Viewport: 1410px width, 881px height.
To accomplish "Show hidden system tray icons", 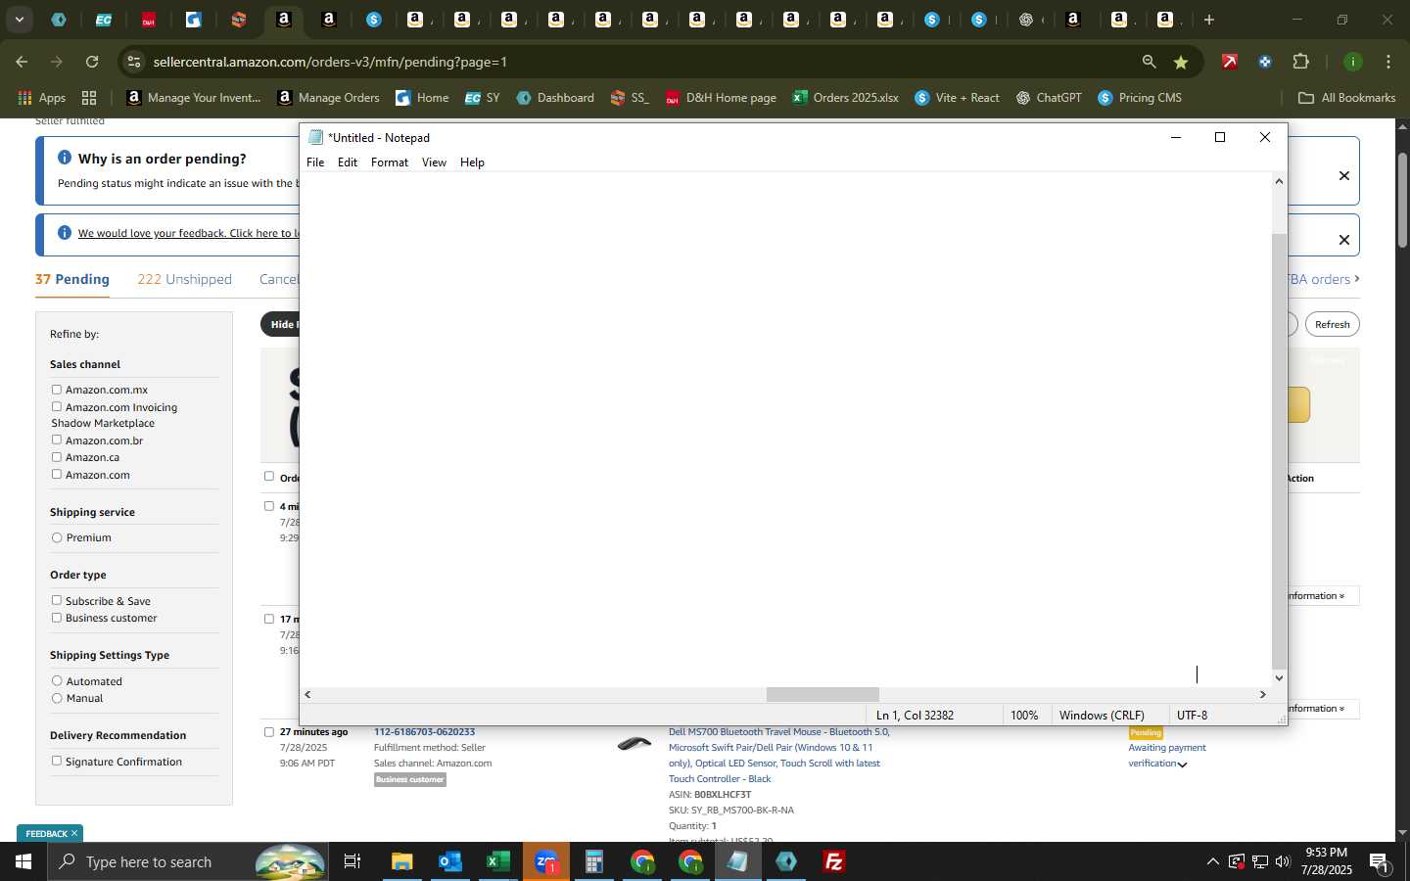I will (1212, 861).
